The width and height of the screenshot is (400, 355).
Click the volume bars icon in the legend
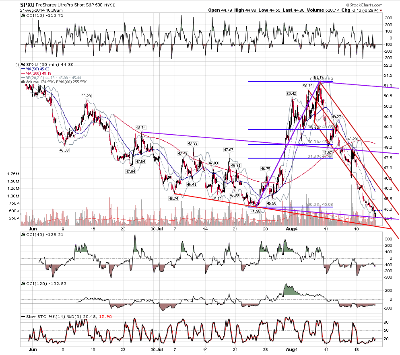pyautogui.click(x=23, y=82)
